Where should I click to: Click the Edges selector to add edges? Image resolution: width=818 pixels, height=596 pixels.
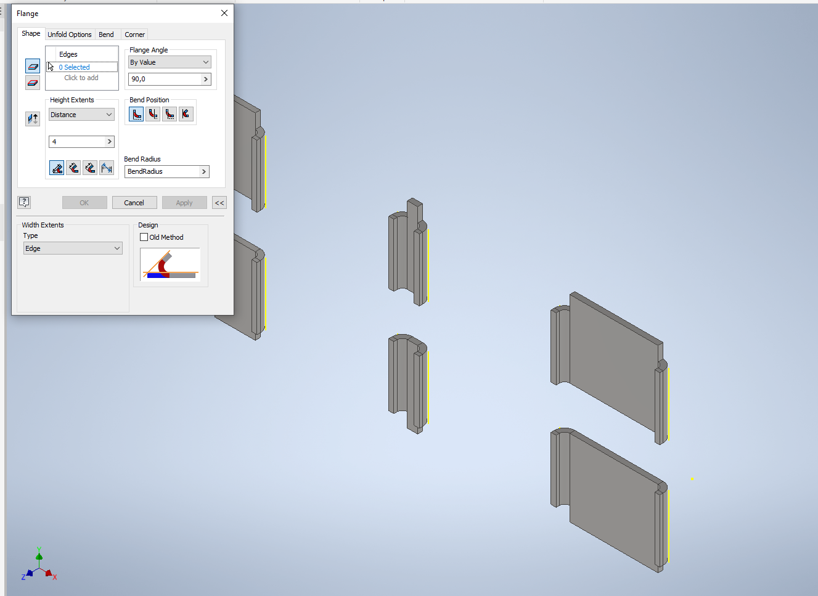click(x=81, y=72)
